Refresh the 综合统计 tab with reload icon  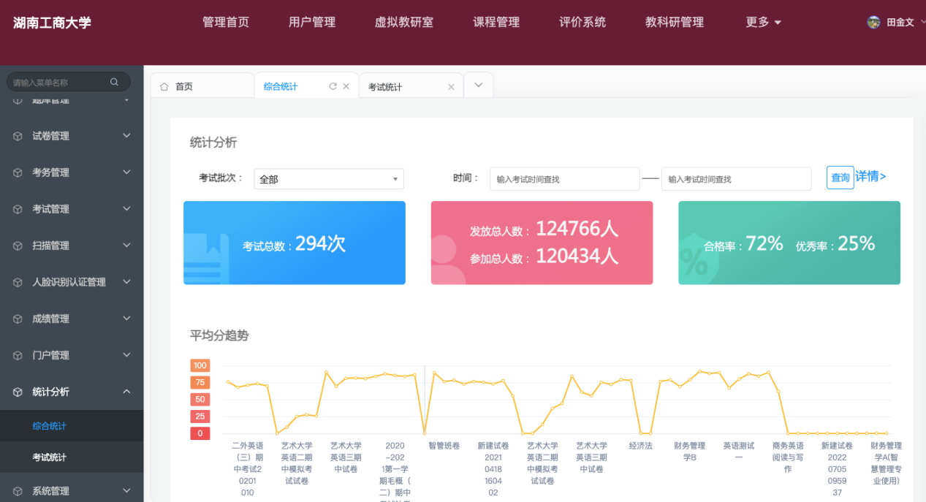(x=333, y=86)
